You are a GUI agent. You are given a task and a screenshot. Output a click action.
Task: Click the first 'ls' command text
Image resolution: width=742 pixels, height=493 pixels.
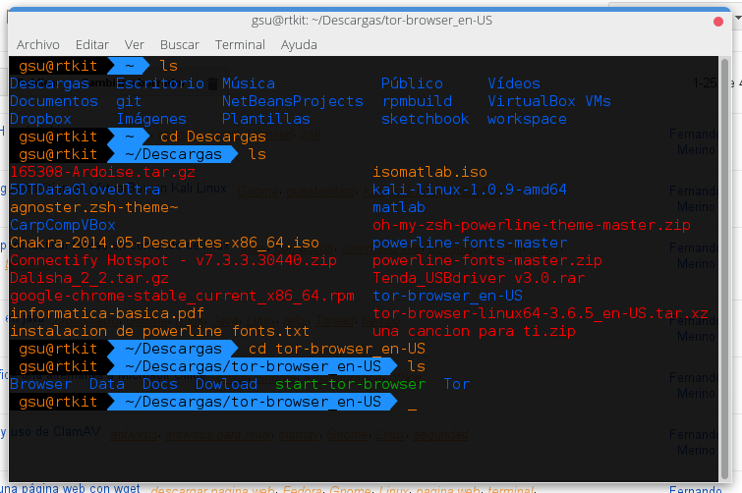(x=169, y=66)
